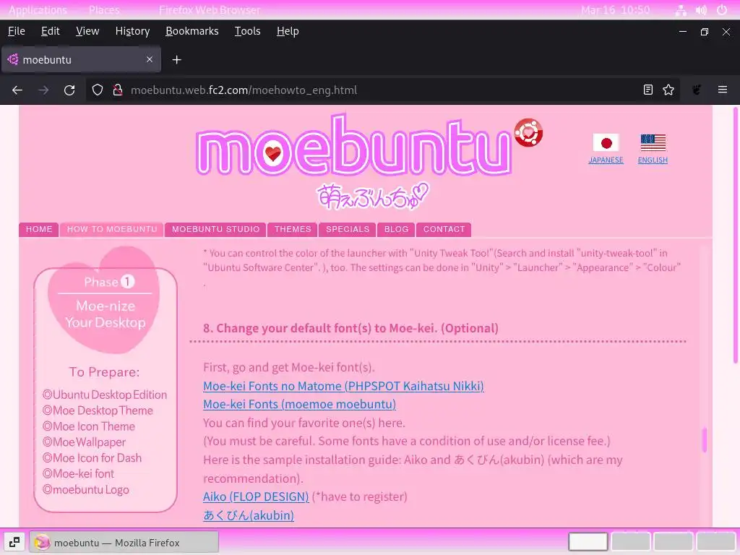Open the extension icon beside the star
The height and width of the screenshot is (555, 740).
tap(696, 90)
